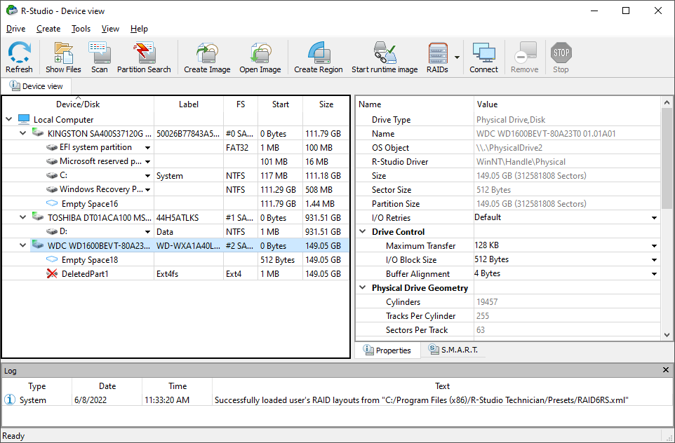
Task: Open the Help menu
Action: (x=139, y=29)
